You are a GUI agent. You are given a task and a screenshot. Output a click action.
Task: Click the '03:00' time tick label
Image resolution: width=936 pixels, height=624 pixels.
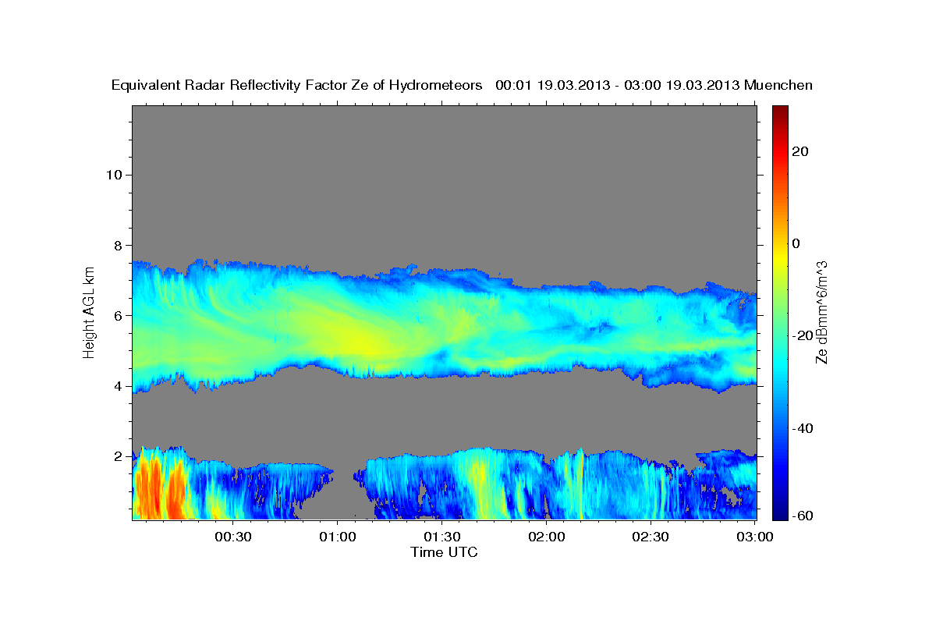pos(756,537)
